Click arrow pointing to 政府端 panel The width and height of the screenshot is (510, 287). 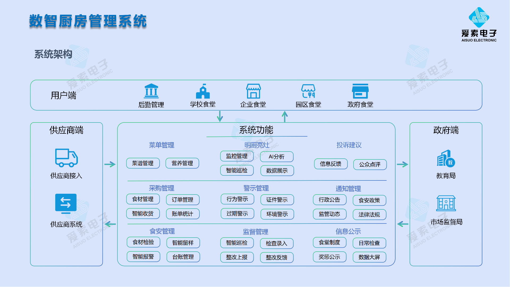point(402,164)
